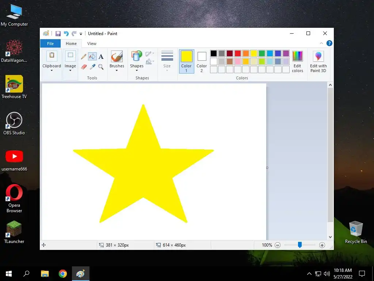Click the zoom out minus button
The image size is (374, 281).
tap(278, 245)
